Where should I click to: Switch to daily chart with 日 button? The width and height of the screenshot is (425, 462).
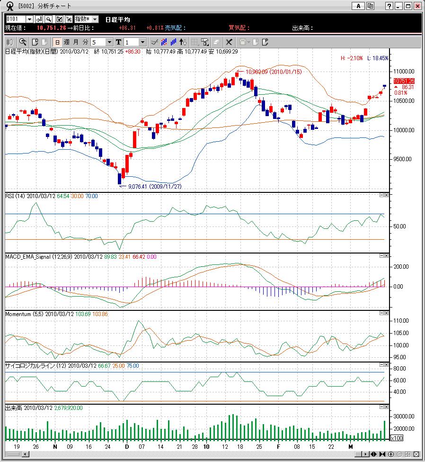pos(57,42)
